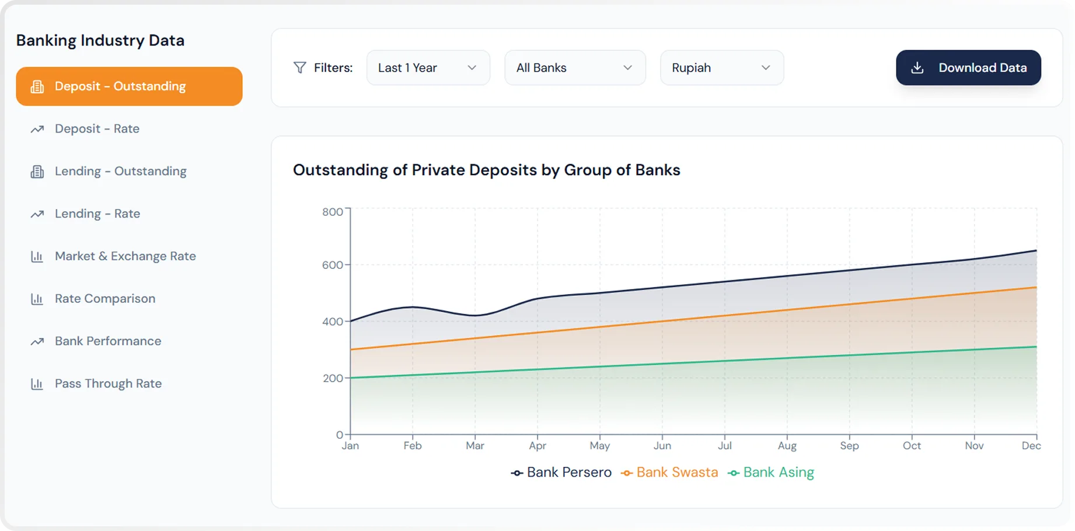The width and height of the screenshot is (1075, 531).
Task: Click the Market & Exchange Rate chart icon
Action: coord(37,257)
